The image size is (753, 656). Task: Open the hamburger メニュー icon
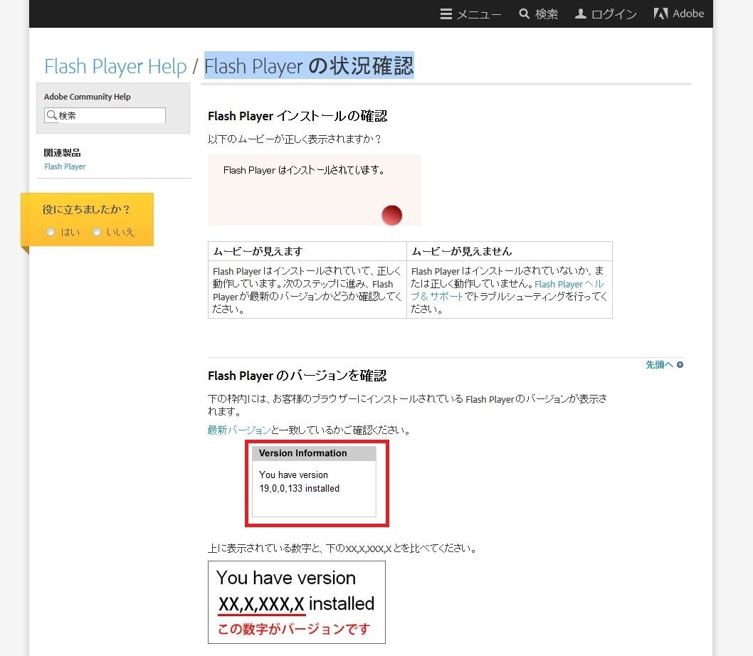[446, 14]
